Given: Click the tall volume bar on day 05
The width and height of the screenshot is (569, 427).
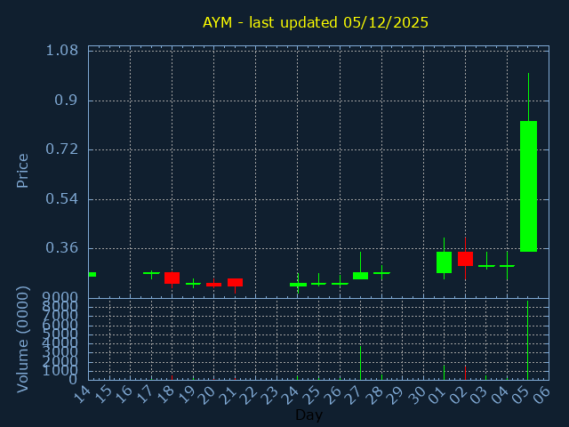Looking at the screenshot, I should (528, 342).
